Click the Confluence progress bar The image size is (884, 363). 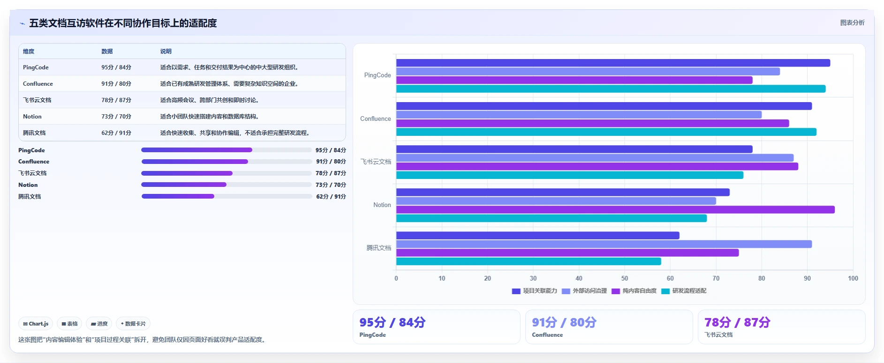point(227,162)
